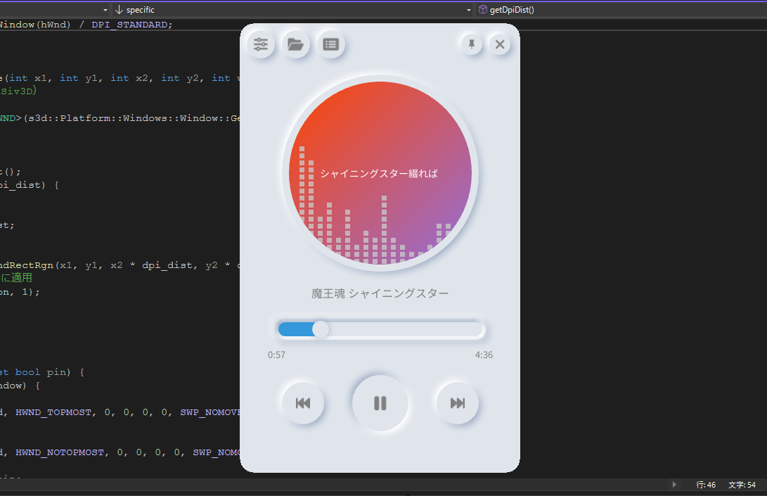Click the elapsed time label 0:57
The height and width of the screenshot is (496, 767).
[x=277, y=355]
